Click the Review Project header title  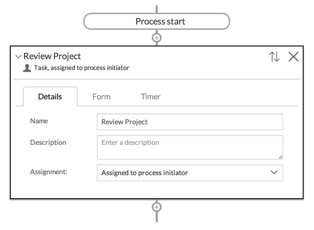(x=52, y=56)
